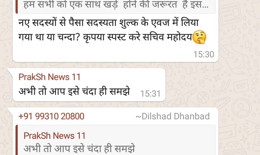Open sender PrakSh News 11 above 15:31 message
The image size is (260, 155).
click(x=49, y=77)
